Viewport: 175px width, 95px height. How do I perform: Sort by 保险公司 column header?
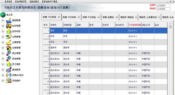tap(148, 25)
